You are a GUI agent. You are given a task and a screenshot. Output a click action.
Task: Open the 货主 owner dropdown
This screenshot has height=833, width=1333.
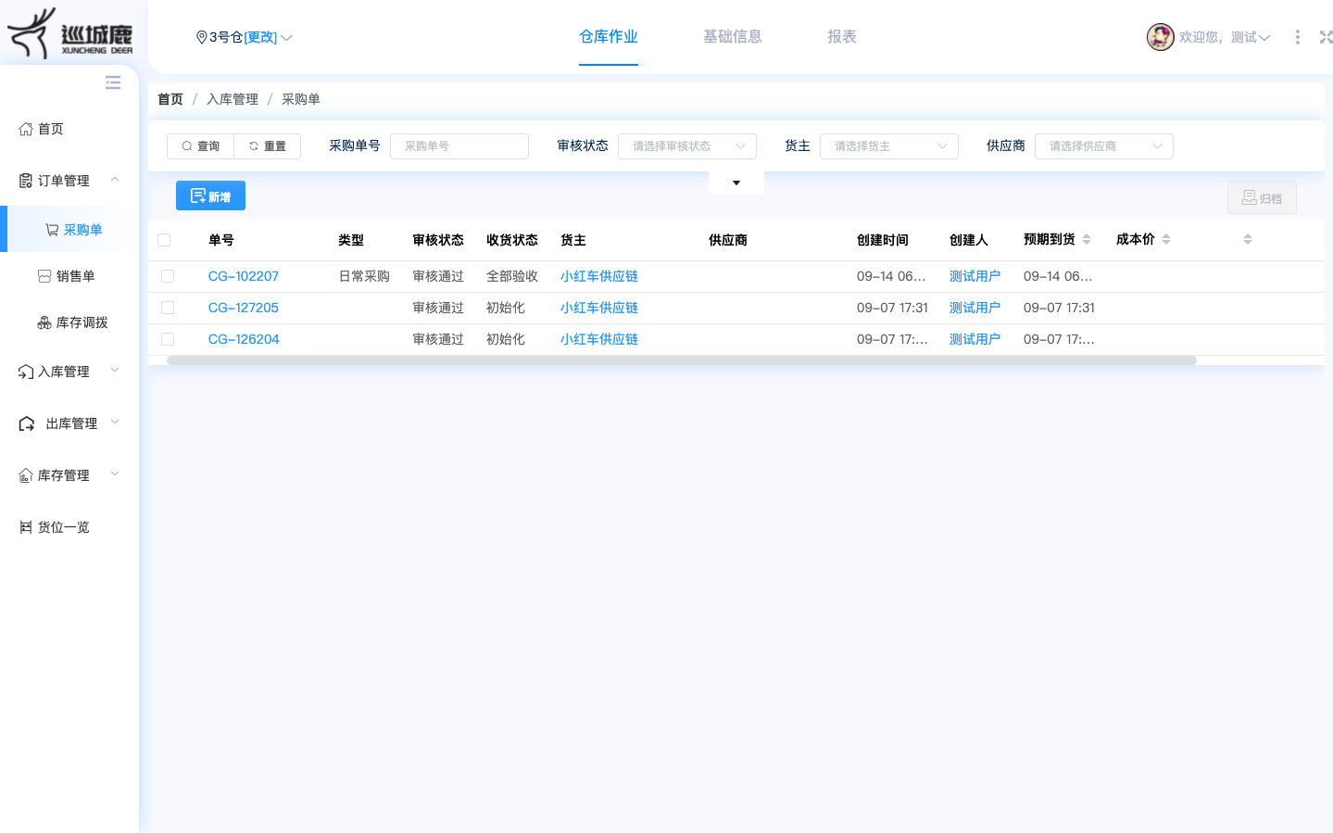pyautogui.click(x=889, y=146)
